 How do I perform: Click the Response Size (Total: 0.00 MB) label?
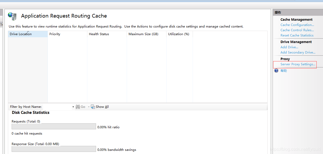tap(35, 144)
